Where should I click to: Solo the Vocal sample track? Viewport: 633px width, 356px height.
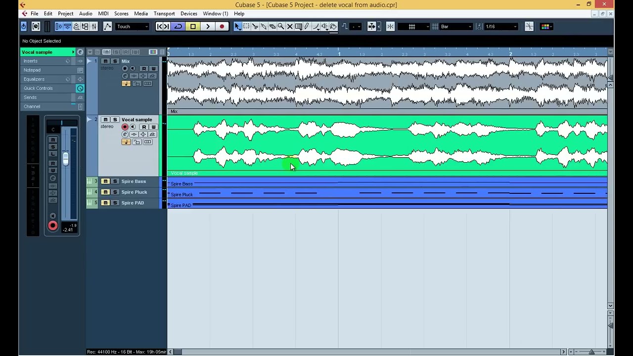tap(115, 120)
